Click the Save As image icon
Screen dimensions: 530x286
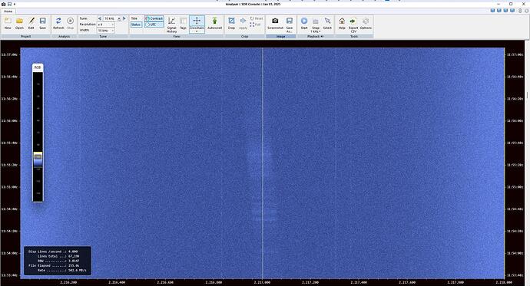(x=290, y=25)
